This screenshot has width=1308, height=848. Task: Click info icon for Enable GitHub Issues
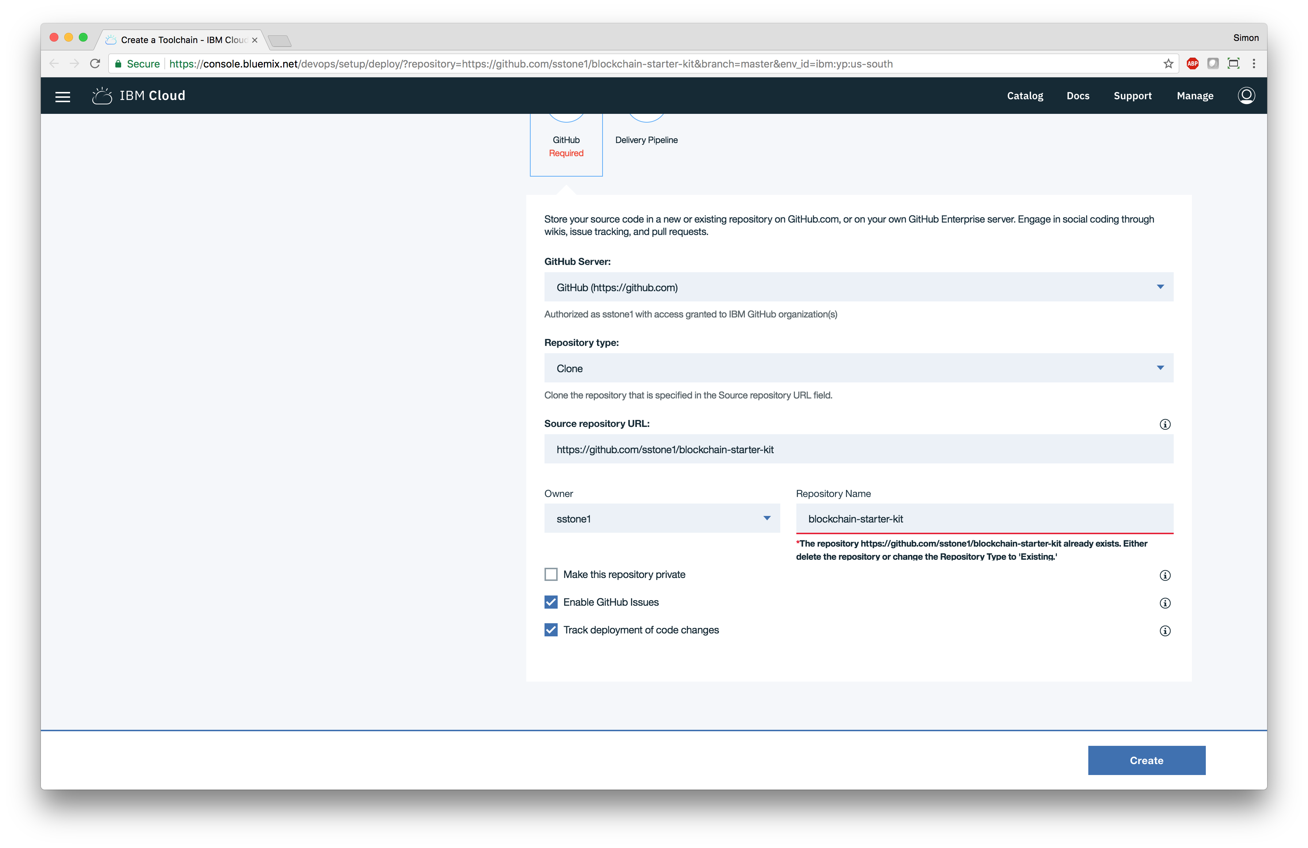click(1165, 603)
